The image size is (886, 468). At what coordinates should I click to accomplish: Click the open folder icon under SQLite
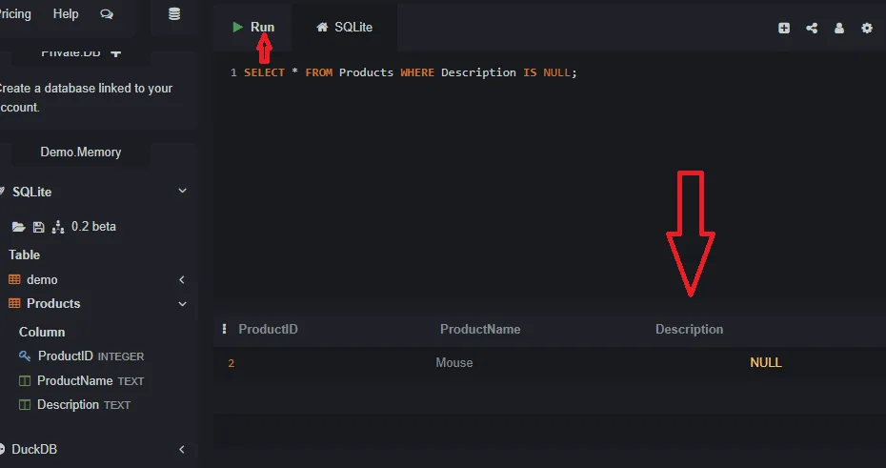click(17, 227)
